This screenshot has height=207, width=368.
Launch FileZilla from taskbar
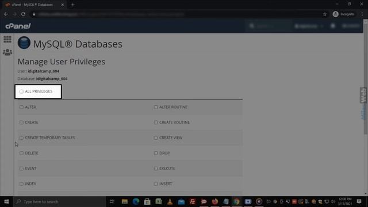193,202
